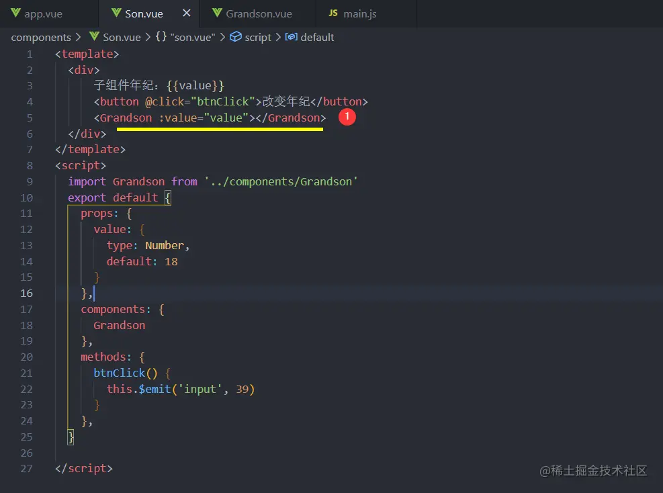Click the closing </script> tag
This screenshot has height=493, width=663.
click(84, 468)
